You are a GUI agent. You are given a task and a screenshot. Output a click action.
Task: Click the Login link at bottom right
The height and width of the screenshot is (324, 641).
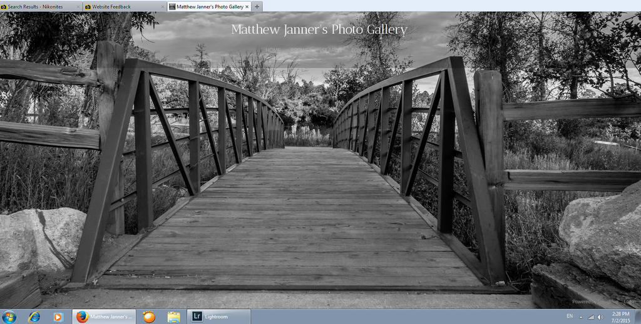(x=629, y=302)
